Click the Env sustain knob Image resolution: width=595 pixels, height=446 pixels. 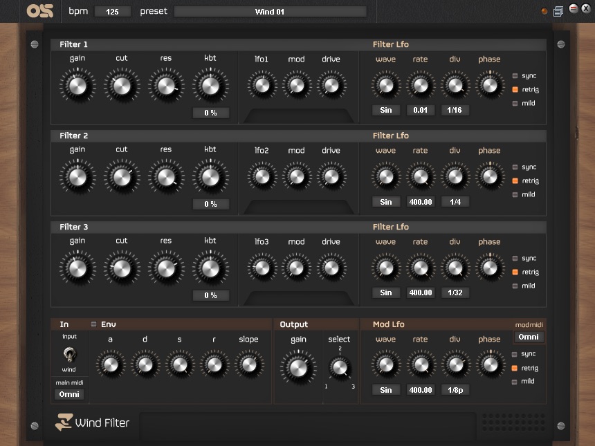click(179, 364)
